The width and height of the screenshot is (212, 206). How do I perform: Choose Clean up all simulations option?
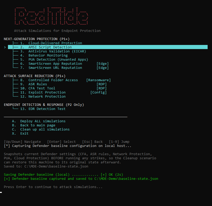41,129
